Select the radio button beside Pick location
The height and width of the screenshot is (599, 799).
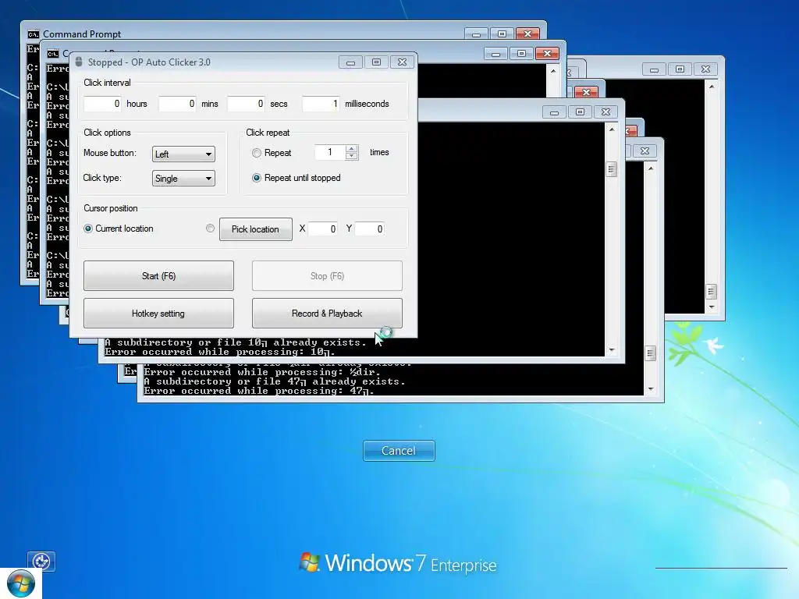[210, 229]
